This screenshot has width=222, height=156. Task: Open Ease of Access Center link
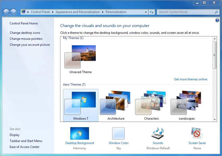click(24, 147)
